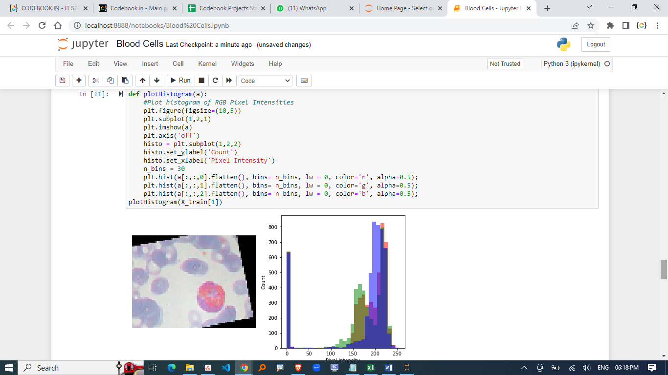Cut selected cells with scissors icon

[x=96, y=81]
